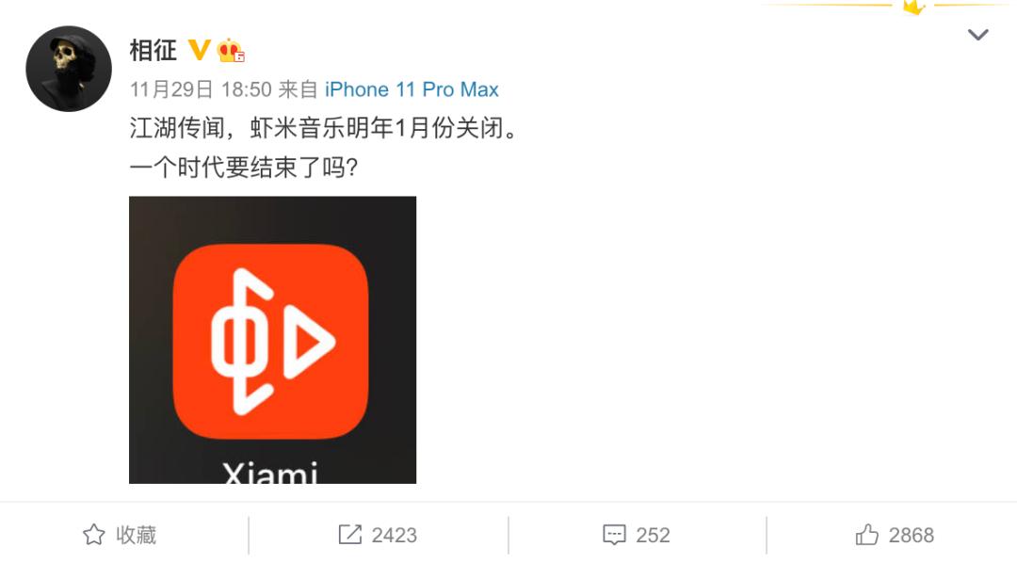Click the orange V verified badge

[199, 49]
